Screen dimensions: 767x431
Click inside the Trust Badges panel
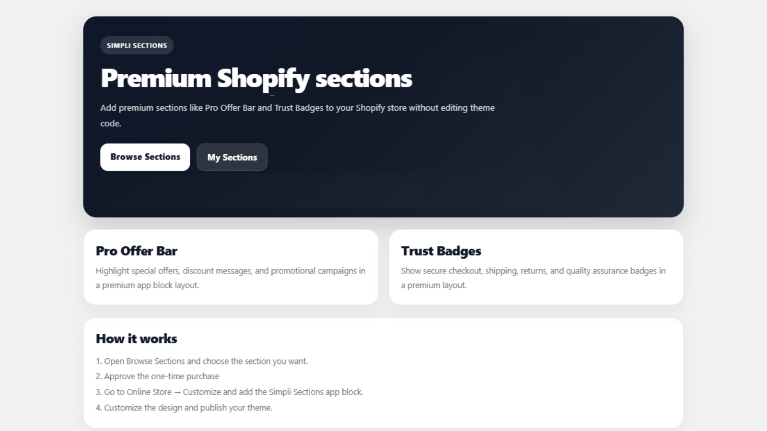point(536,267)
